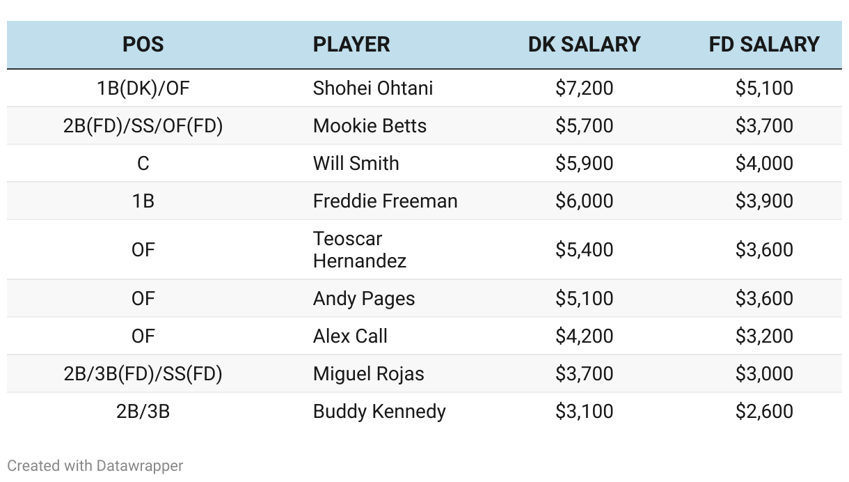The image size is (849, 482).
Task: Click Freddie Freeman in the table
Action: tap(385, 201)
